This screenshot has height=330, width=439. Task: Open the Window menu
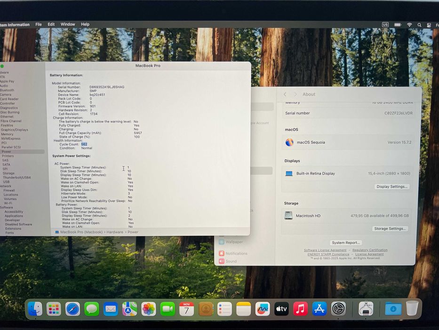click(68, 25)
